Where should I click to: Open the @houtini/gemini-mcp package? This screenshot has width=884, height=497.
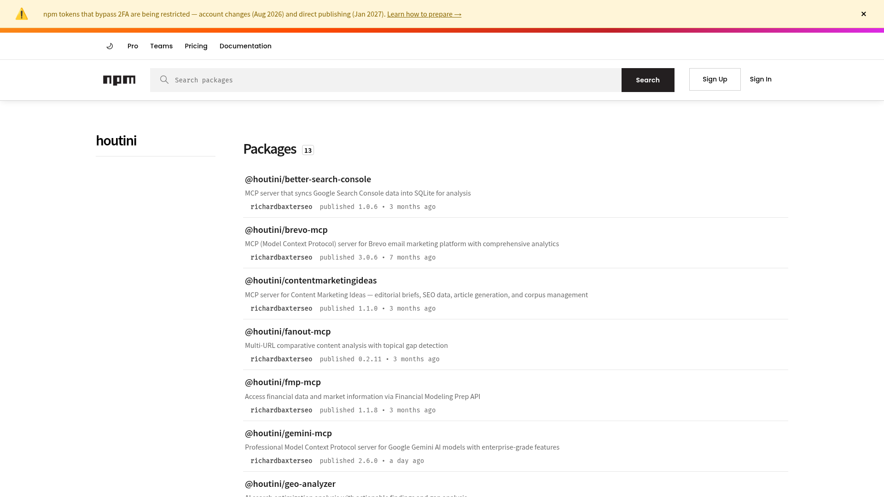pos(288,433)
